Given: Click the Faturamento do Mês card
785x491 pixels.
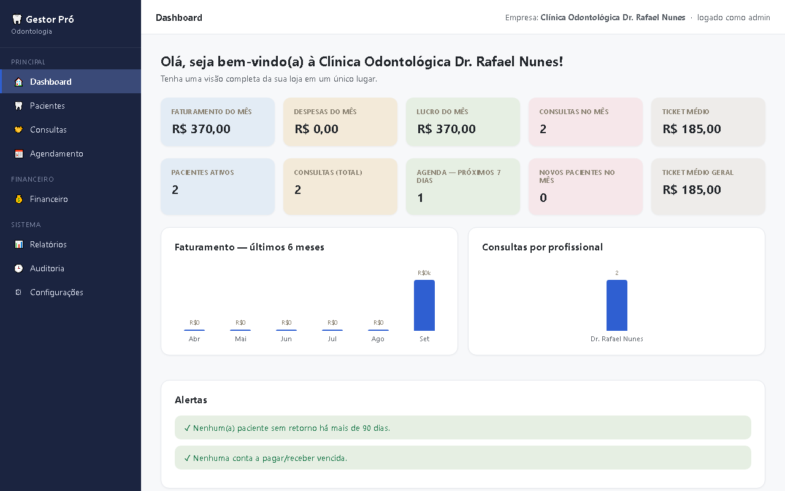Looking at the screenshot, I should coord(218,122).
